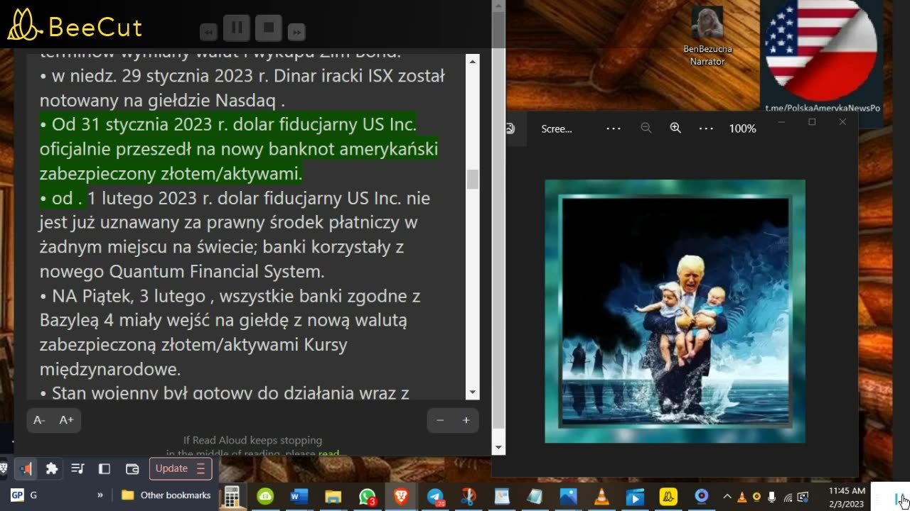
Task: Open File Explorer from the taskbar
Action: click(x=333, y=497)
